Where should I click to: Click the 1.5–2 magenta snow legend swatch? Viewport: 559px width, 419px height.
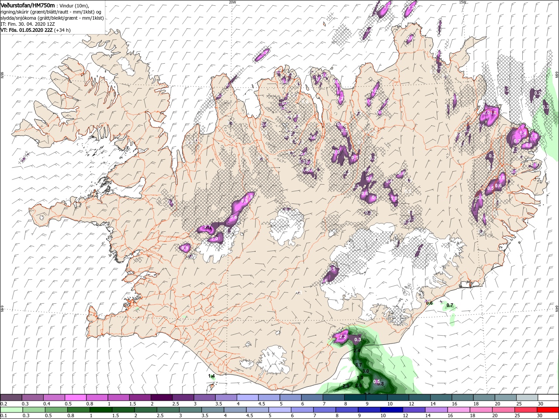coord(140,398)
